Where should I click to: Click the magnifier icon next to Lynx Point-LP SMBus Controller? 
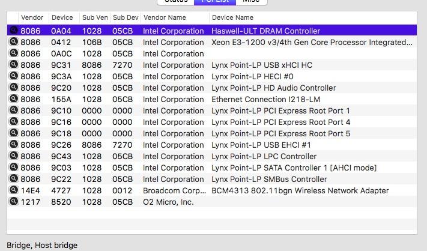click(13, 179)
